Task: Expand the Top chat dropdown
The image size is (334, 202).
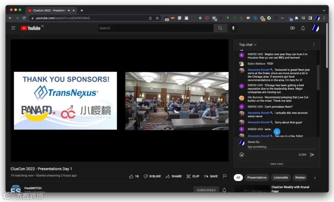Action: click(248, 45)
